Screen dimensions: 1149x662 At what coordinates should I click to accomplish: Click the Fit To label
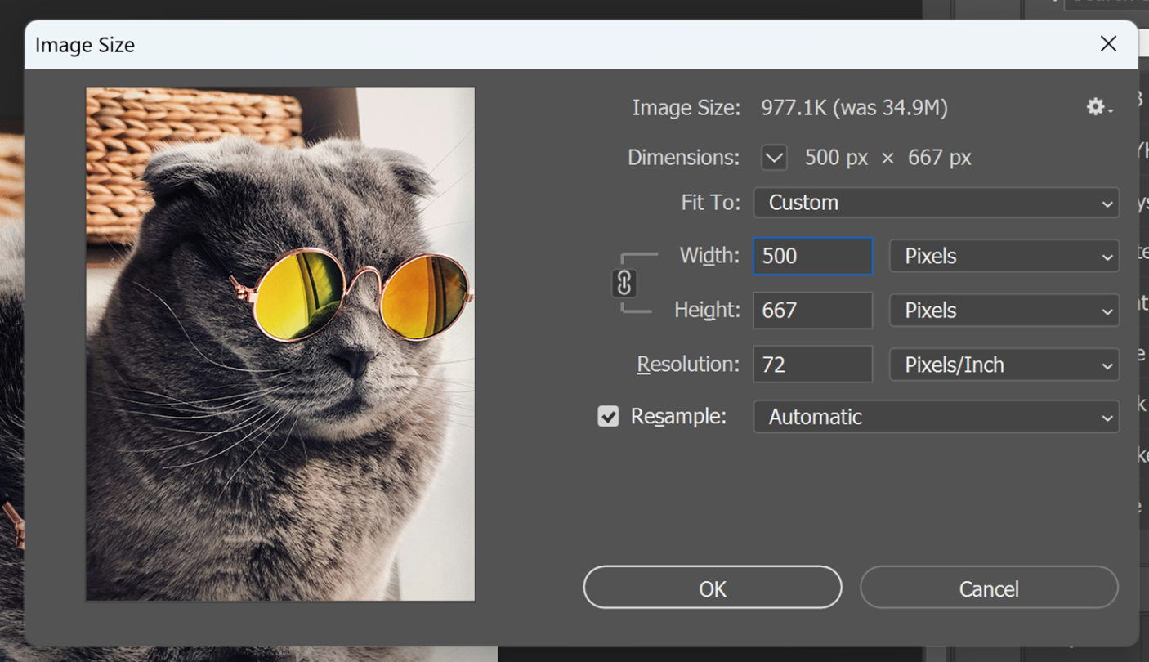(711, 203)
